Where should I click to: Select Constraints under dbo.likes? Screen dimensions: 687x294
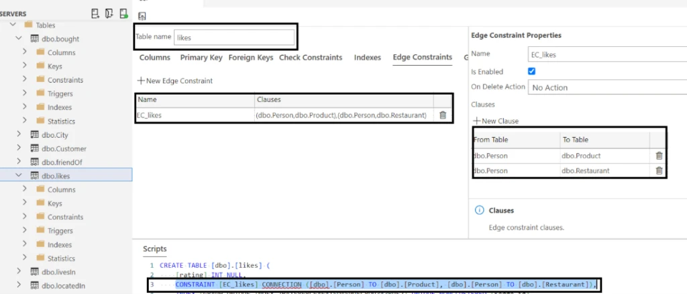[65, 217]
